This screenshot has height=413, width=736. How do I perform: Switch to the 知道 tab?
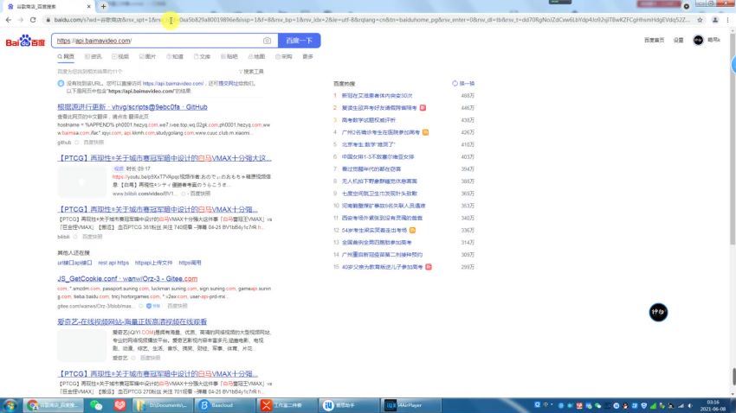coord(175,57)
